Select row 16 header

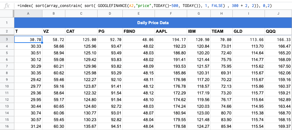7,127
